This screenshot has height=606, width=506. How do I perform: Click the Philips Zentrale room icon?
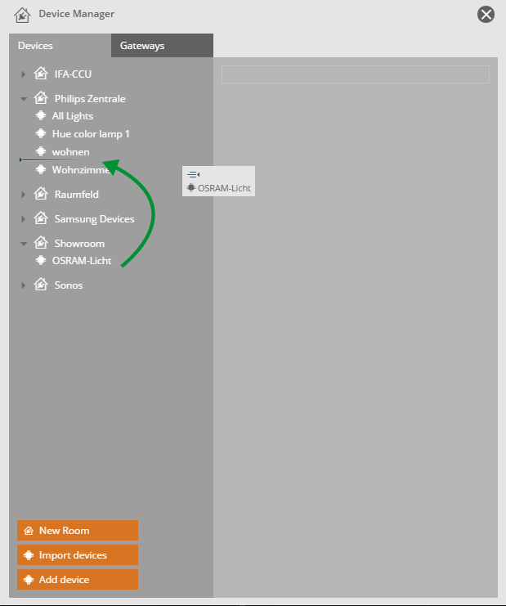(40, 99)
